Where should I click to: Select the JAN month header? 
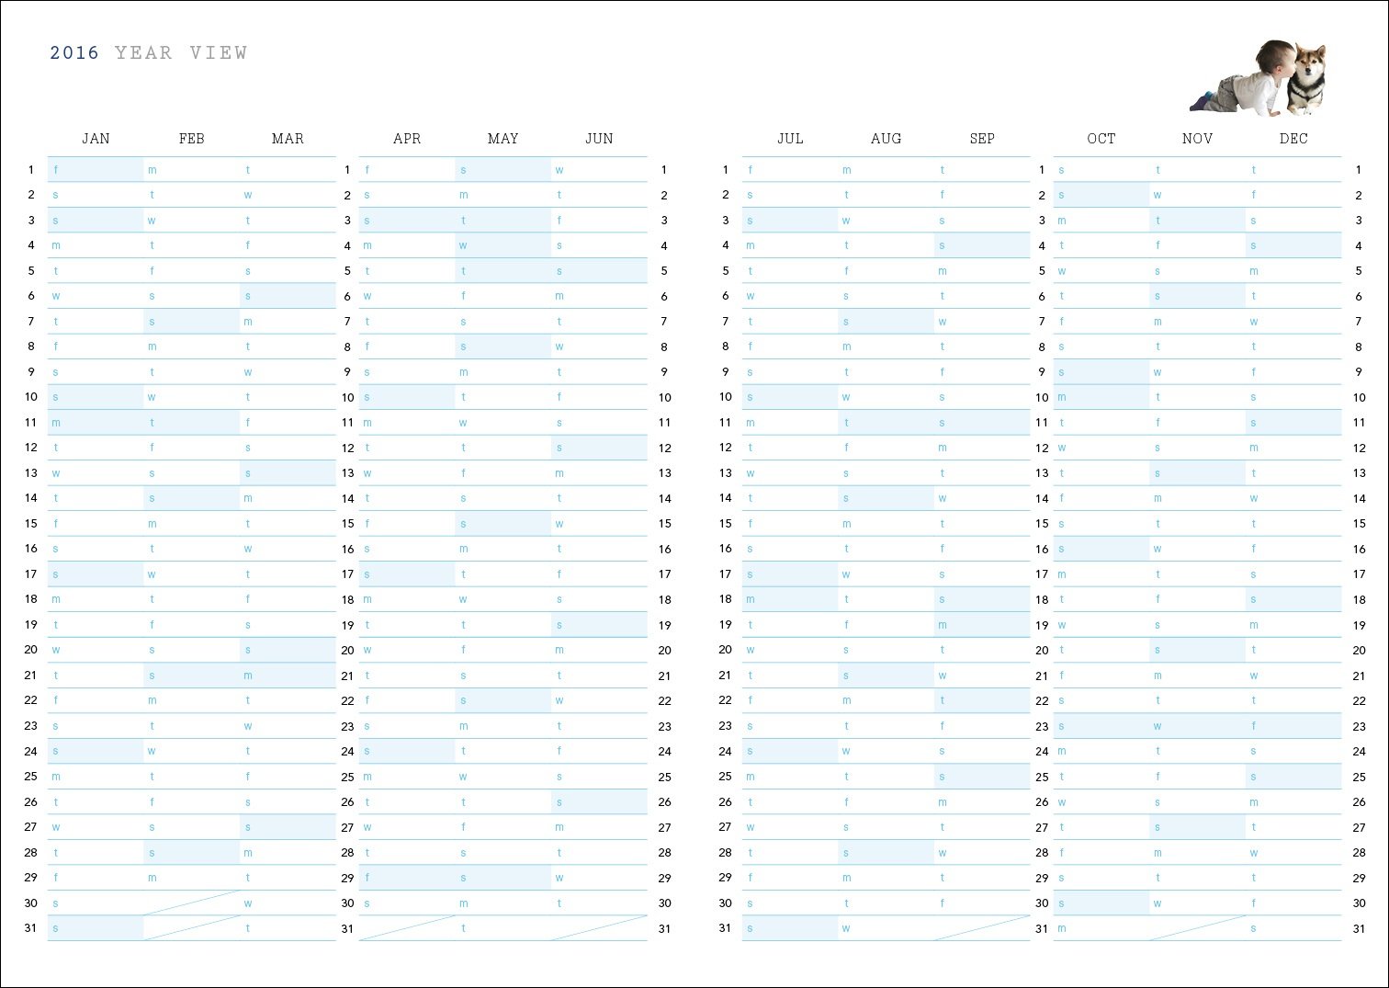coord(96,139)
